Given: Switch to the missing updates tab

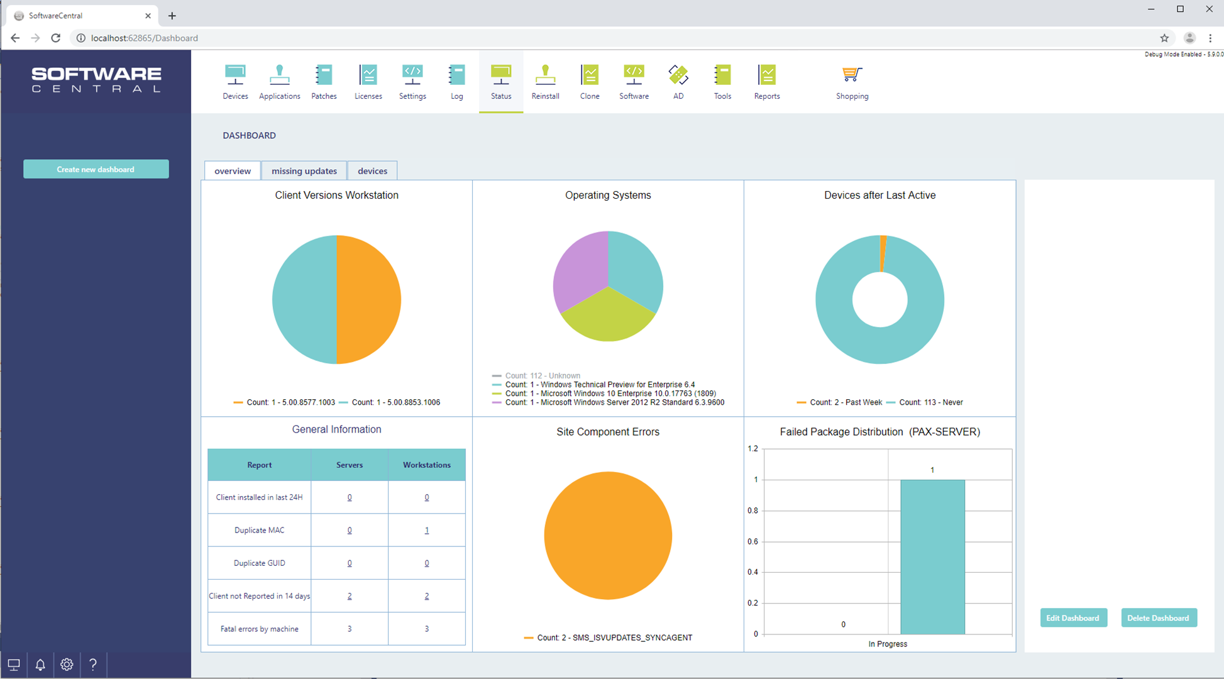Looking at the screenshot, I should click(304, 171).
